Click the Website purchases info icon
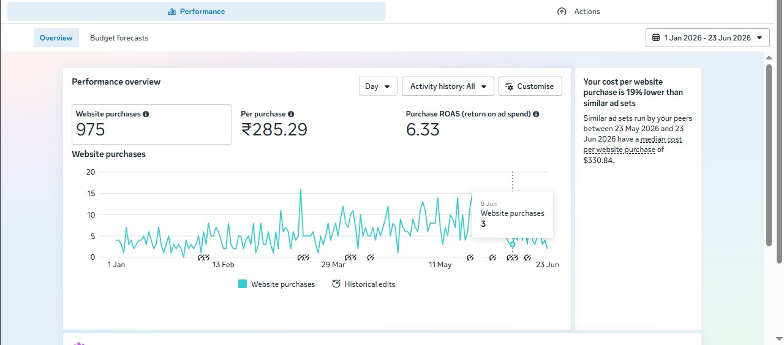 tap(146, 114)
